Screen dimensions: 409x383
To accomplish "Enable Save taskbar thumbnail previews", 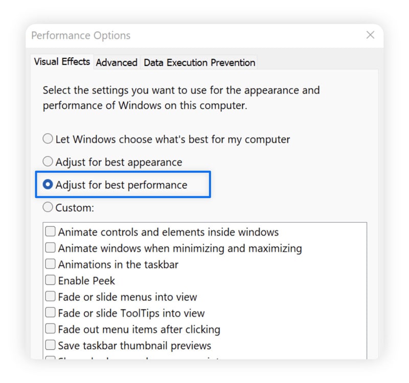I will click(50, 345).
